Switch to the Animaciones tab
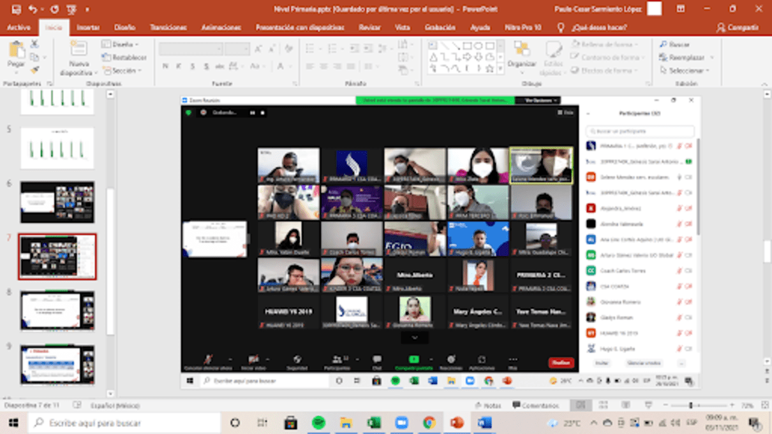Screen dimensions: 772x434 point(221,27)
